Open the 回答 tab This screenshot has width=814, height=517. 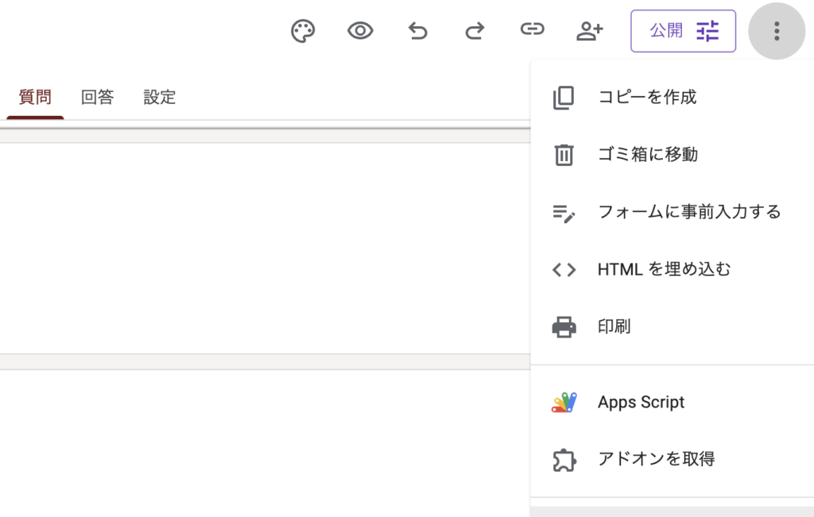pyautogui.click(x=97, y=98)
